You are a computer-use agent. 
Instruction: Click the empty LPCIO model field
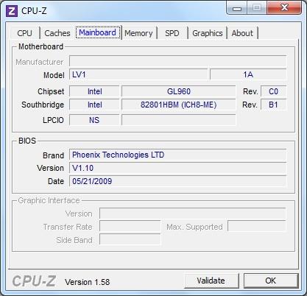click(x=179, y=120)
